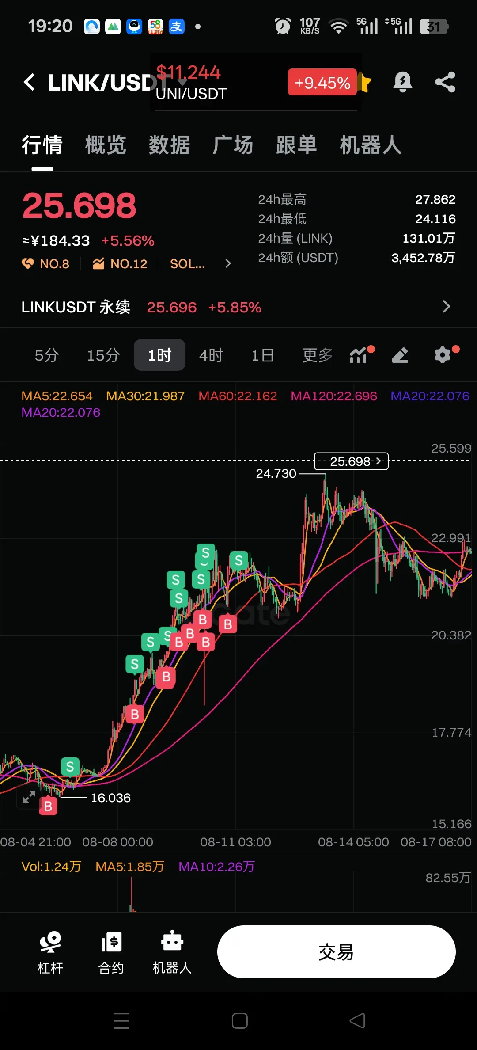Tap the 16.036 low annotation

click(110, 798)
